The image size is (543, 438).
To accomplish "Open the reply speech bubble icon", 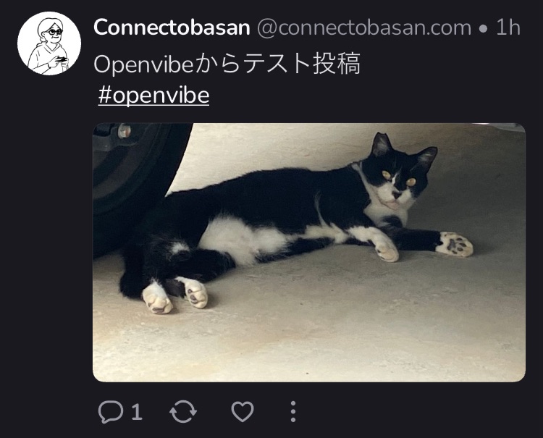I will [x=111, y=412].
